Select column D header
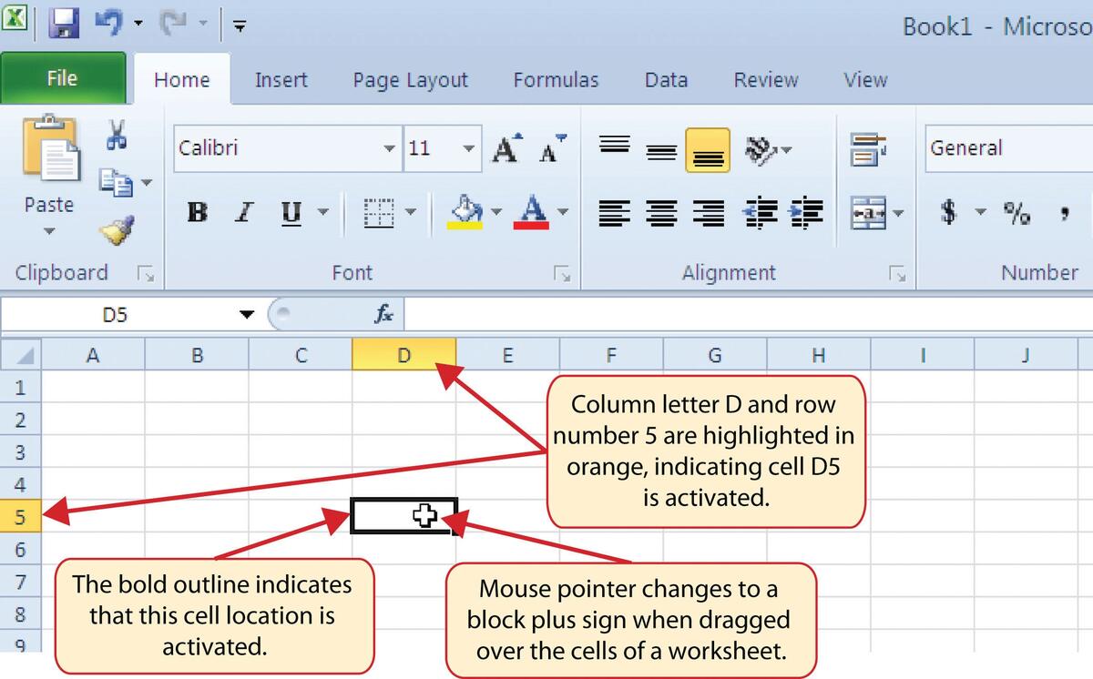The height and width of the screenshot is (679, 1093). (403, 355)
